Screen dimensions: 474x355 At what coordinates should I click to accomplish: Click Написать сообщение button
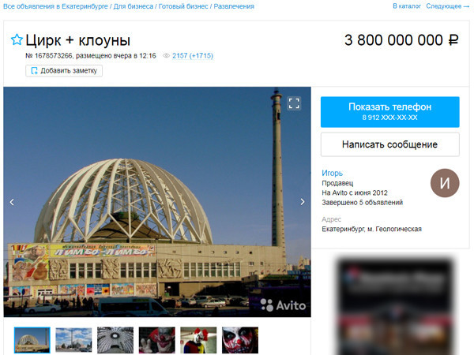coord(390,144)
